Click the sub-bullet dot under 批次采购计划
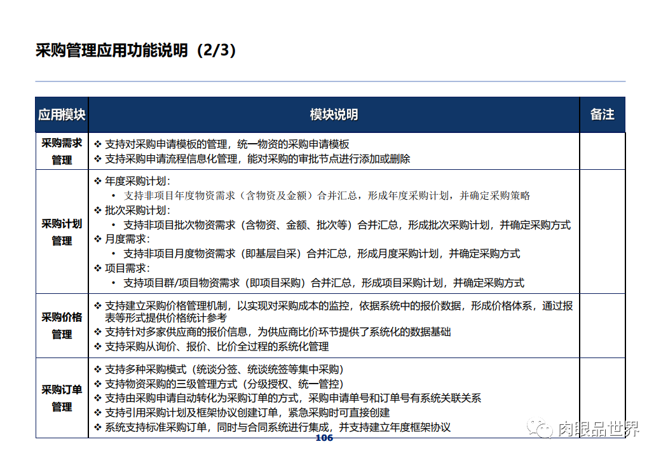Image resolution: width=661 pixels, height=458 pixels. tap(112, 225)
